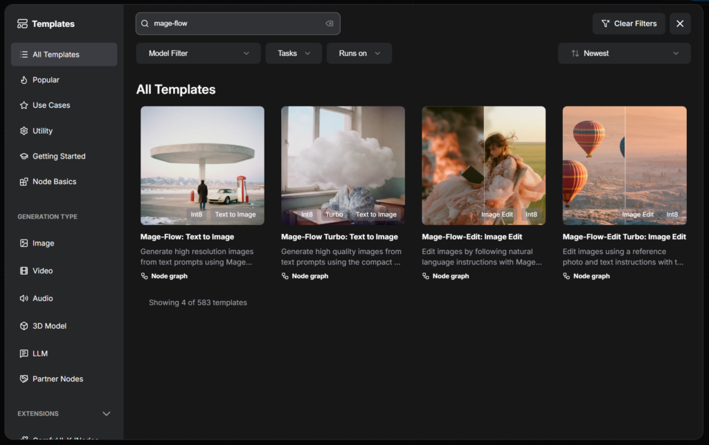Focus the mage-flow search field
Screen dimensions: 709x445
pyautogui.click(x=238, y=24)
